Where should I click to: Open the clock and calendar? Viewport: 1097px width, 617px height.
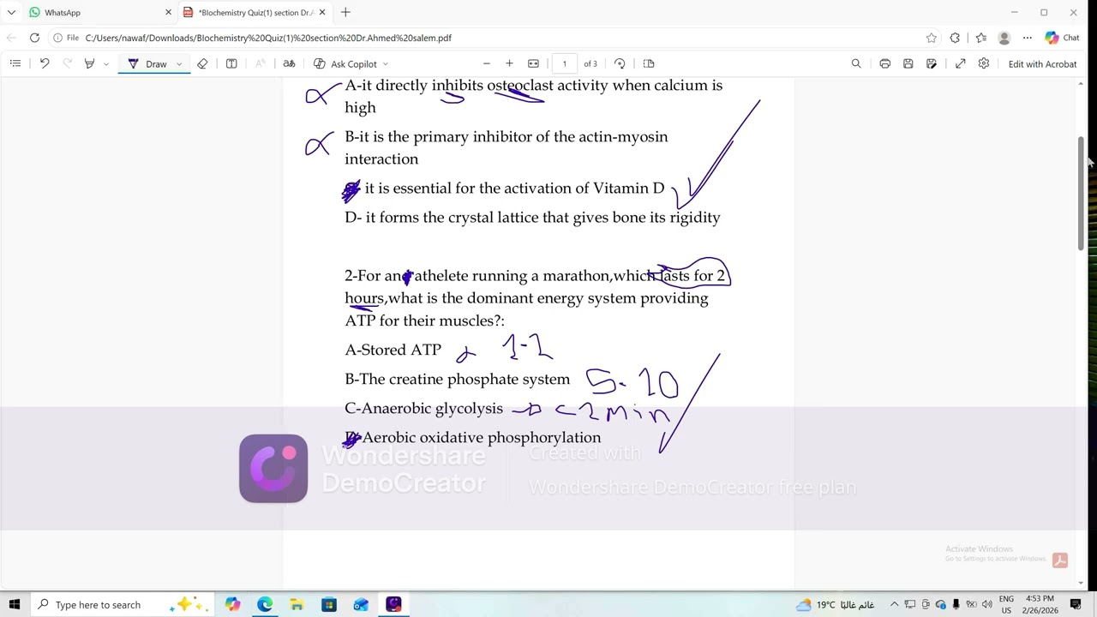click(x=1040, y=604)
